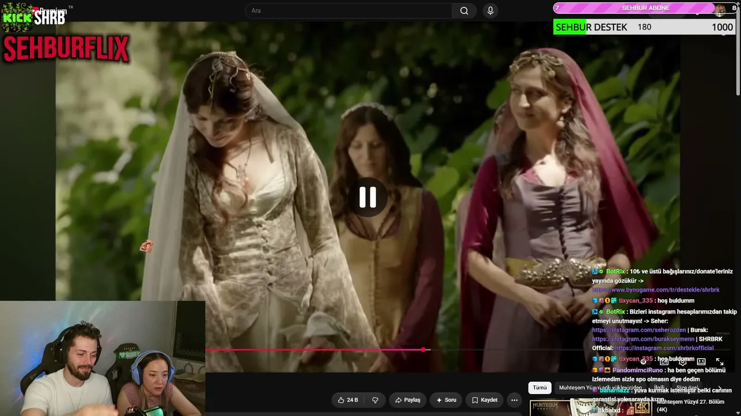Viewport: 741px width, 416px height.
Task: Open instagram.com/shrbrkofficial chat link
Action: click(664, 348)
